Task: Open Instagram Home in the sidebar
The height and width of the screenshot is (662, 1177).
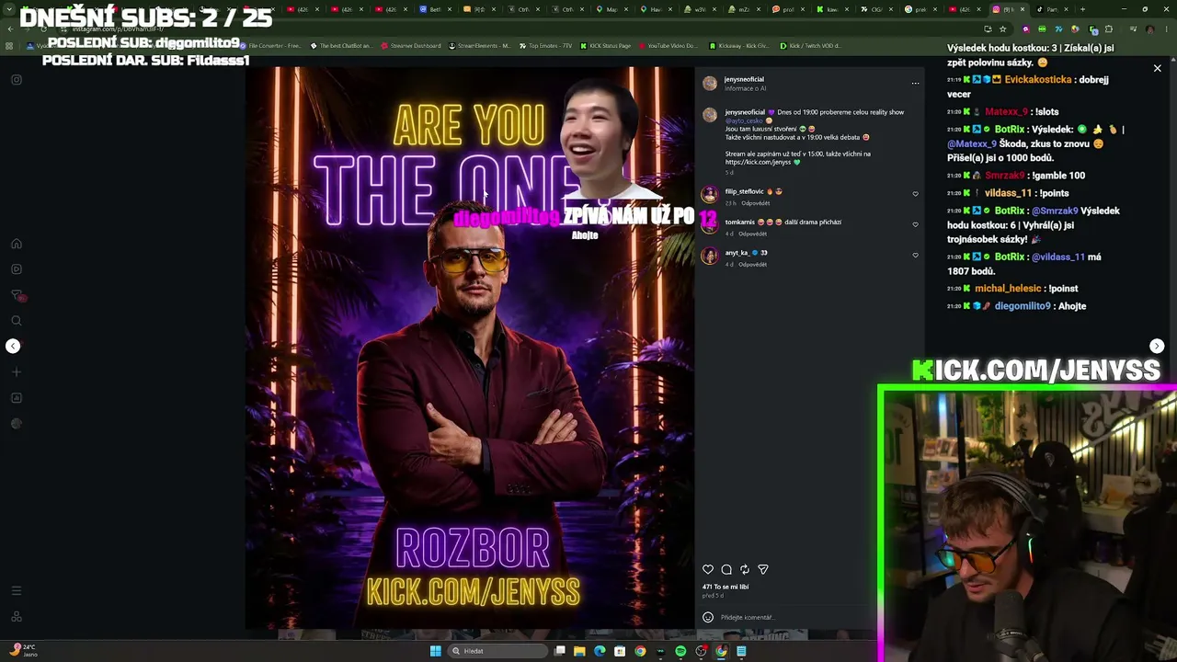Action: [17, 244]
